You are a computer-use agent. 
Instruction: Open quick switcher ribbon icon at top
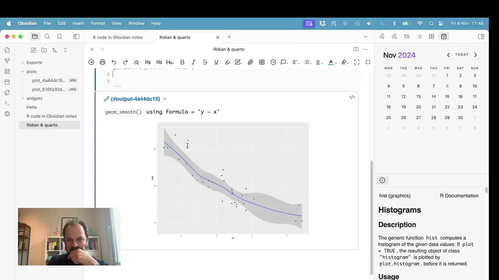coord(7,50)
